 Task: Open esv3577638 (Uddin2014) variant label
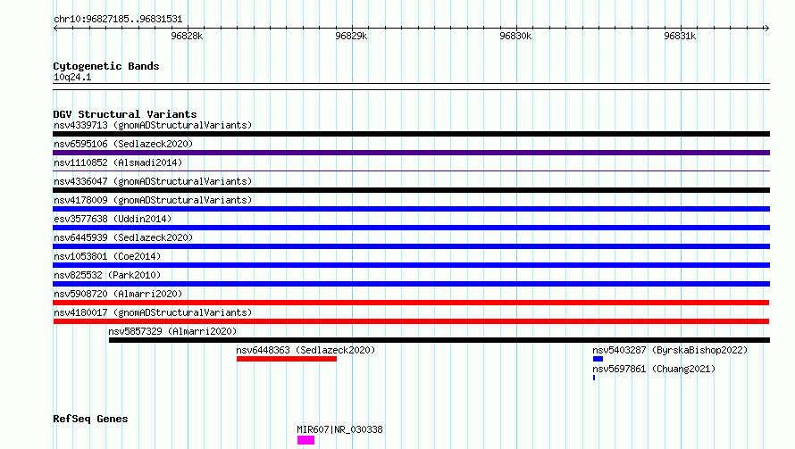(x=113, y=219)
